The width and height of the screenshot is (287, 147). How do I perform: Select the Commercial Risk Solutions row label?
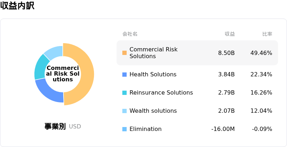[153, 53]
